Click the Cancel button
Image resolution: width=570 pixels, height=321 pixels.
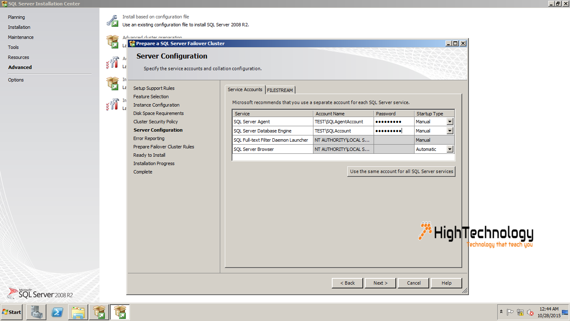414,283
